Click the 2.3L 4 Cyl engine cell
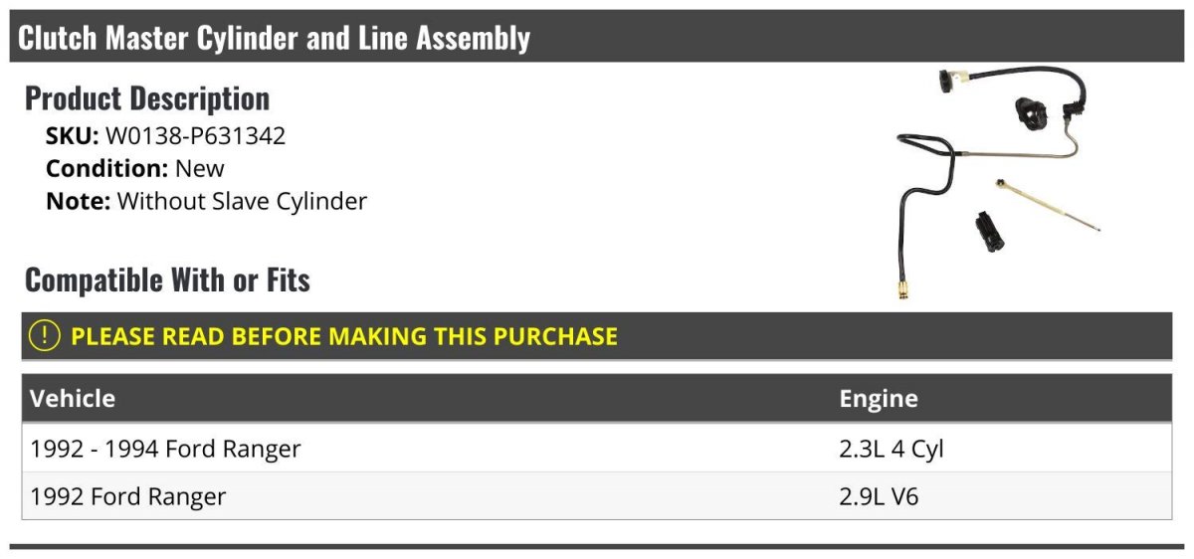Image resolution: width=1194 pixels, height=559 pixels. [892, 449]
